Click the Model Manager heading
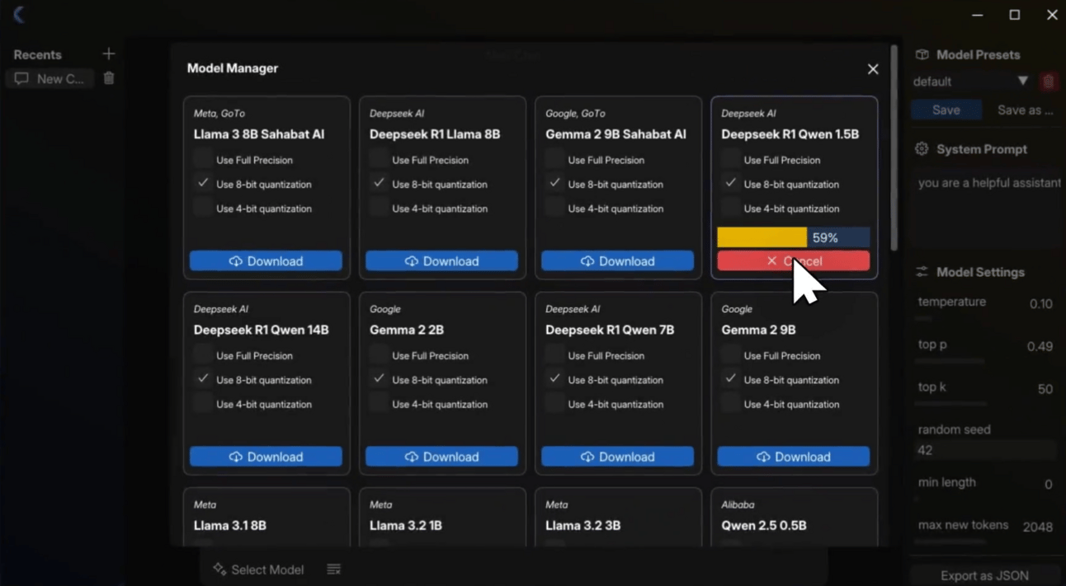This screenshot has width=1066, height=586. pyautogui.click(x=233, y=68)
